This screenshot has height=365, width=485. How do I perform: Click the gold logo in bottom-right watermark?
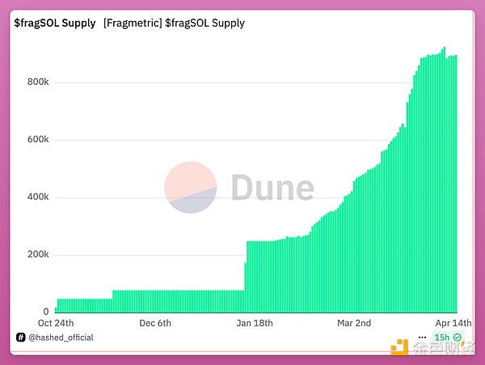click(400, 348)
